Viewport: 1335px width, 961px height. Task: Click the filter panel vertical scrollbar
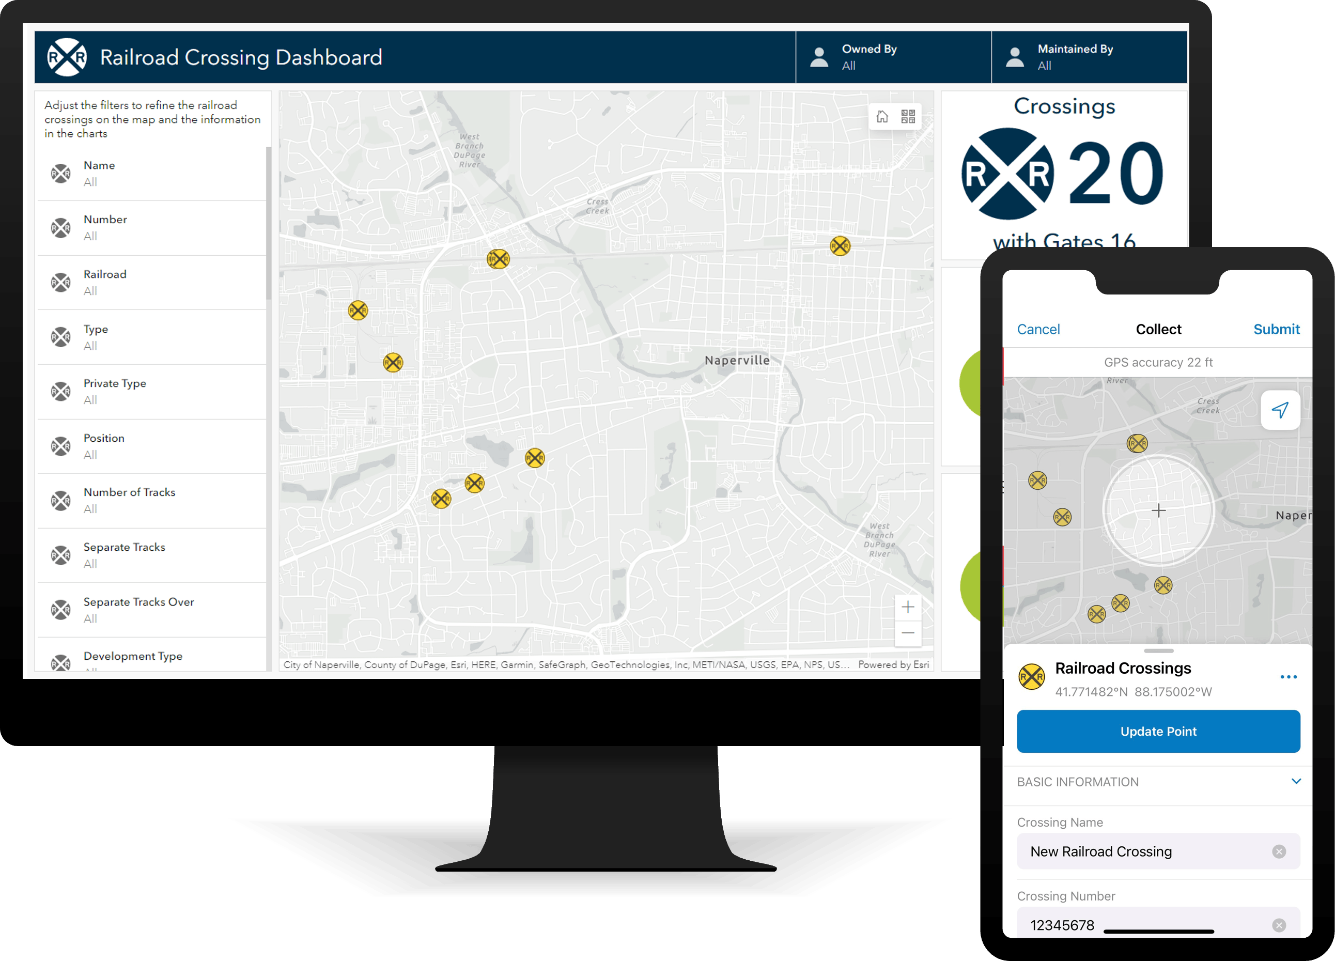(269, 224)
